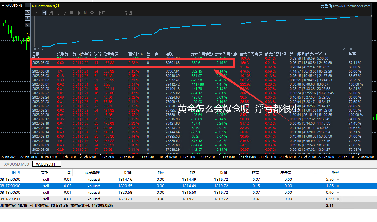
Task: Click take-profit value 1816.71
Action: coord(190,199)
